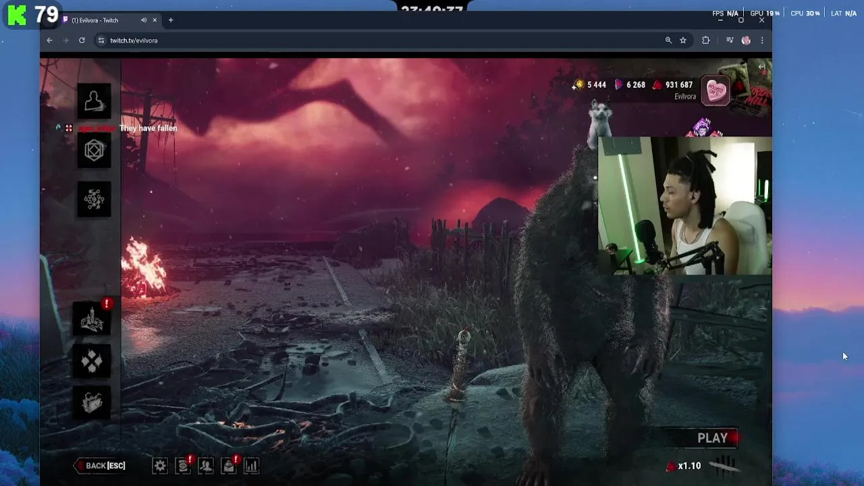Image resolution: width=864 pixels, height=486 pixels.
Task: Open the gift box store icon
Action: click(92, 403)
